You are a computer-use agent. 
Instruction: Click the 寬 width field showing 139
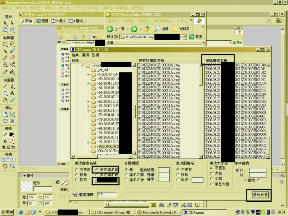32,197
